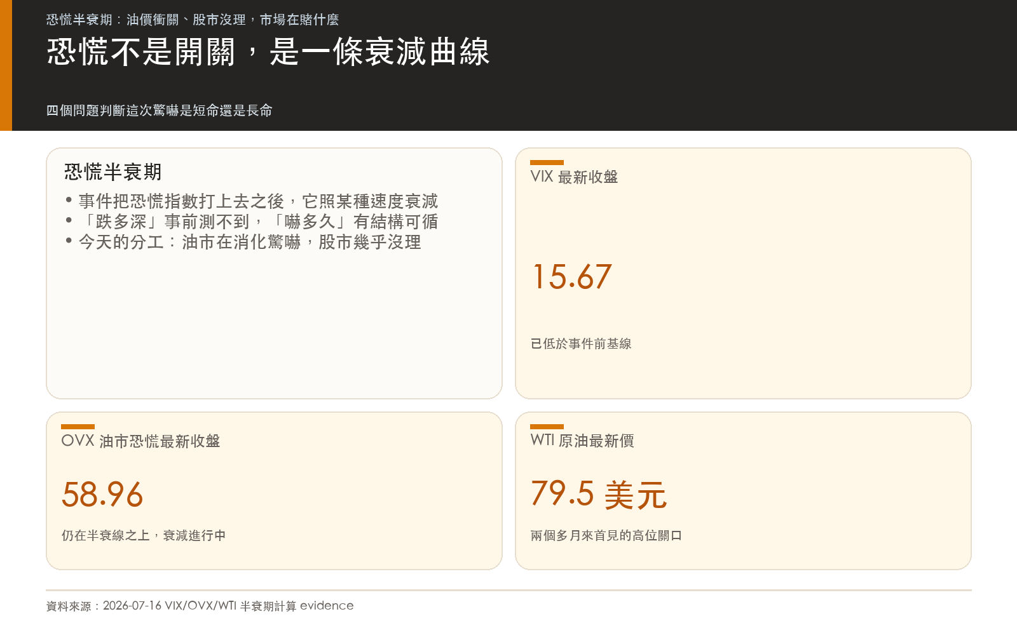Select the bullet starting with 事件把恐慌指數打上去之後

pyautogui.click(x=252, y=201)
